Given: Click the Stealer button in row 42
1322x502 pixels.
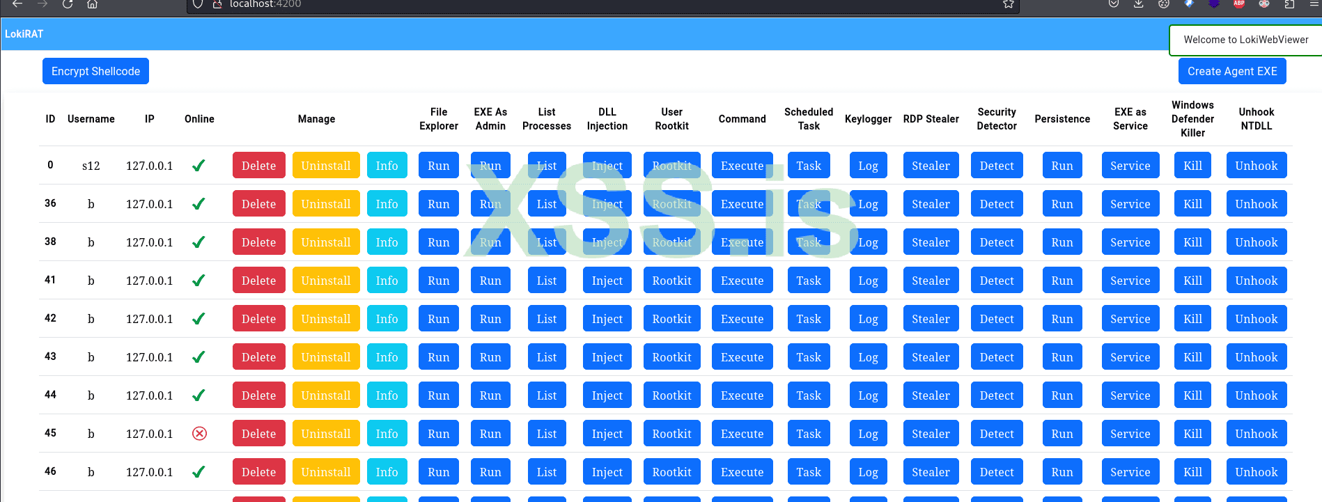Looking at the screenshot, I should 931,319.
